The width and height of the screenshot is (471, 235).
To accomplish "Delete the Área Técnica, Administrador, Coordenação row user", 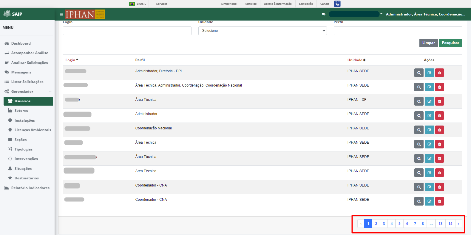I will click(439, 87).
